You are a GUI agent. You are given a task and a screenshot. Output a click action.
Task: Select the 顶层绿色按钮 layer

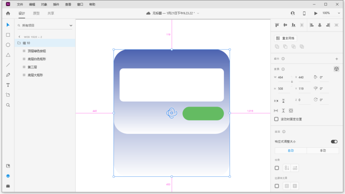click(37, 51)
